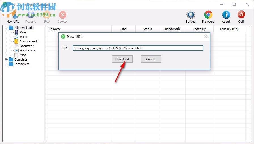
Task: Select the Incomplete folder label
Action: pos(22,64)
